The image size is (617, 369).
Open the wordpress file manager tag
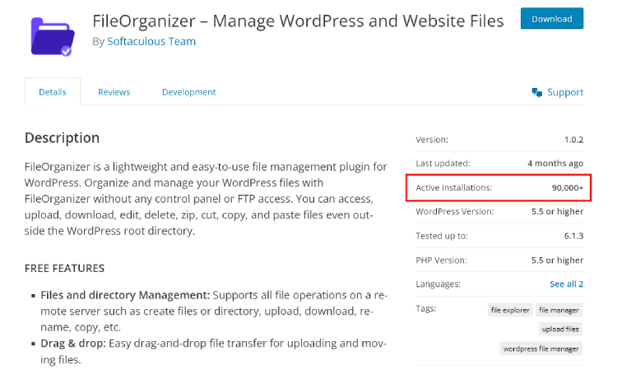click(541, 348)
